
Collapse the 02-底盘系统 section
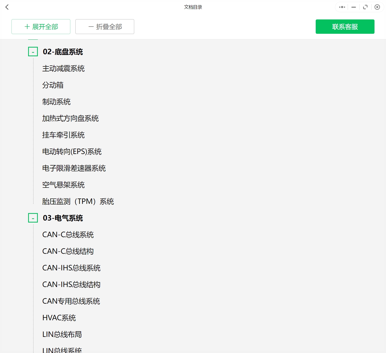coord(33,52)
